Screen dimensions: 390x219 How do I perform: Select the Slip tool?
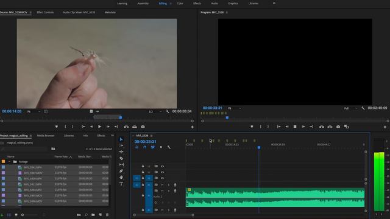121,165
